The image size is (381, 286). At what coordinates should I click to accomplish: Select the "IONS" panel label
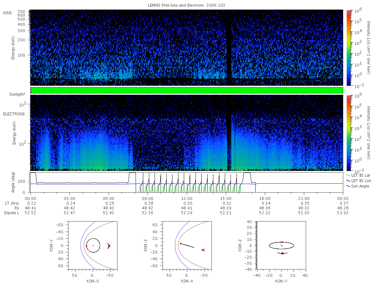8,13
